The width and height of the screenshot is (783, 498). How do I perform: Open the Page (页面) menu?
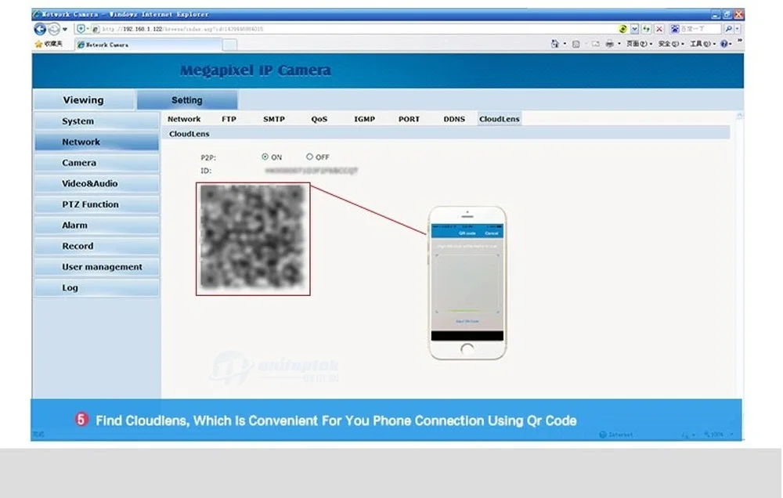pos(639,44)
